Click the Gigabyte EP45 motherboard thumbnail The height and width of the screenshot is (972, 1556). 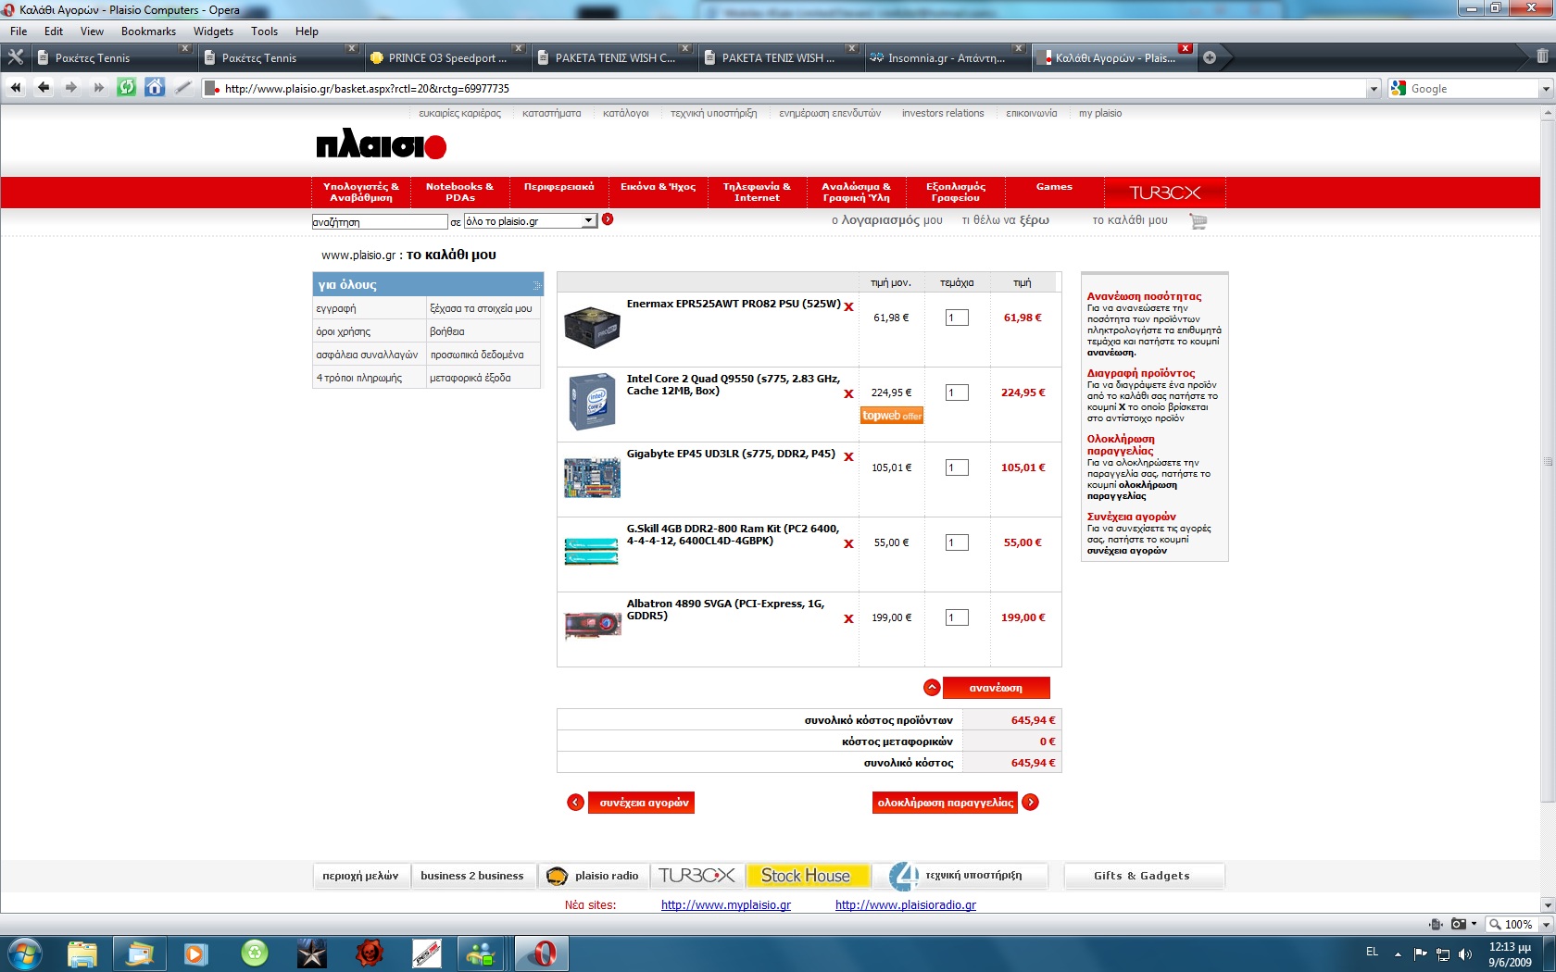pos(592,478)
